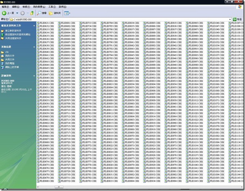
Task: Collapse the 其他位置 panel
Action: click(x=34, y=47)
